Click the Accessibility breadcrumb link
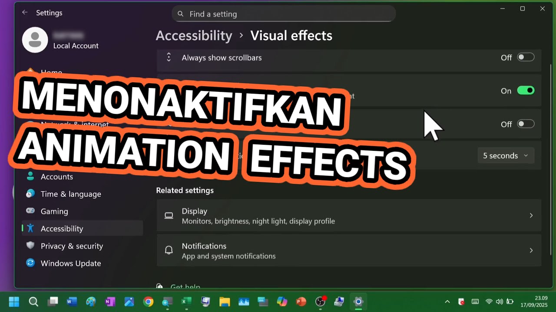Viewport: 556px width, 312px height. pyautogui.click(x=194, y=36)
